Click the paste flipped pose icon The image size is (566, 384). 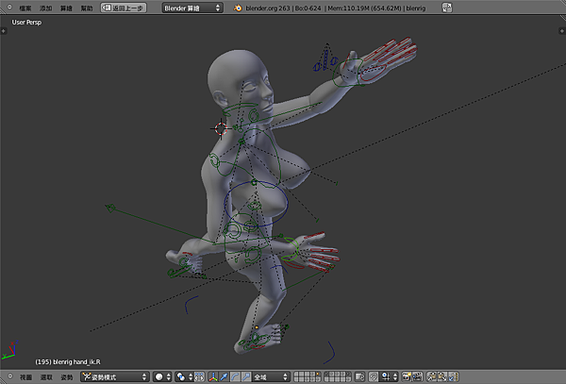454,376
